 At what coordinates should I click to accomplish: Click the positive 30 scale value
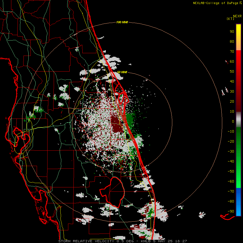(x=232, y=92)
